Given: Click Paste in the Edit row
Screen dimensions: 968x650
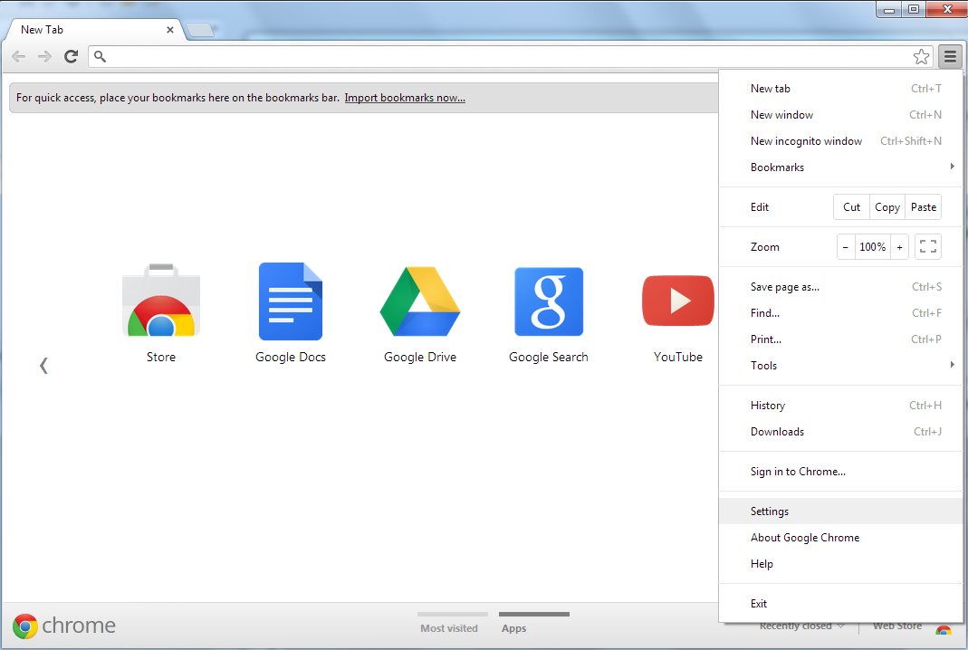Looking at the screenshot, I should [x=924, y=206].
